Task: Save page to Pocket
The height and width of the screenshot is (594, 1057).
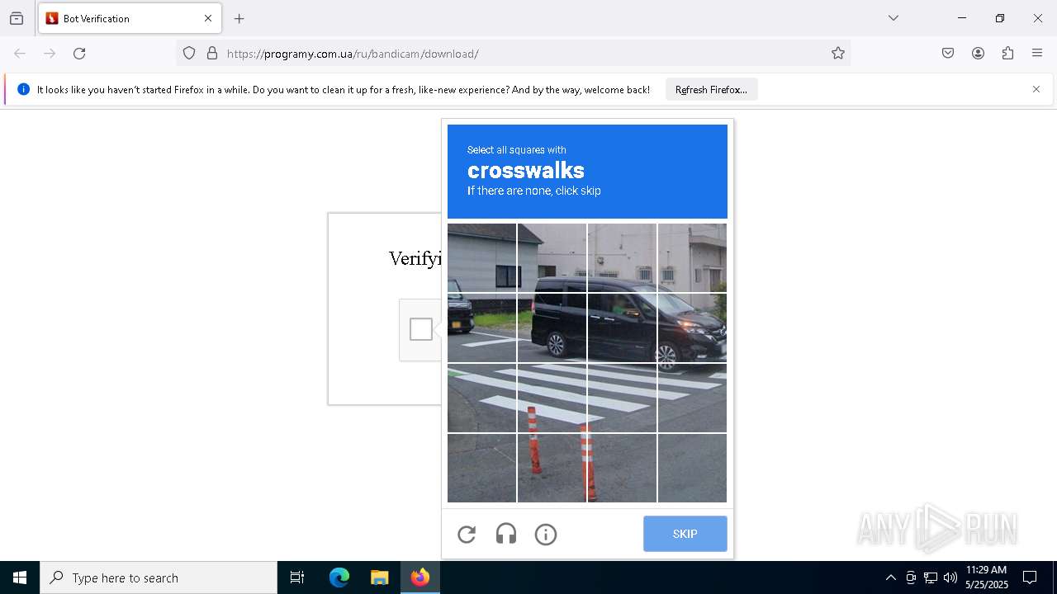Action: [948, 54]
